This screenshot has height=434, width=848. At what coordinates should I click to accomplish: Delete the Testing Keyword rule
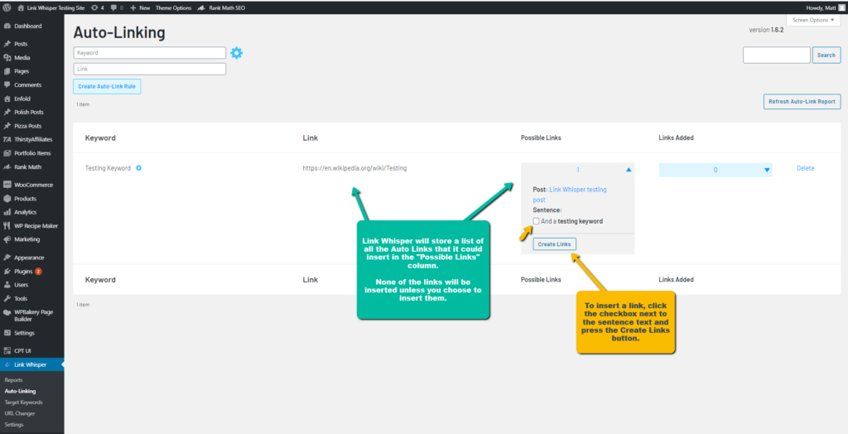tap(805, 168)
